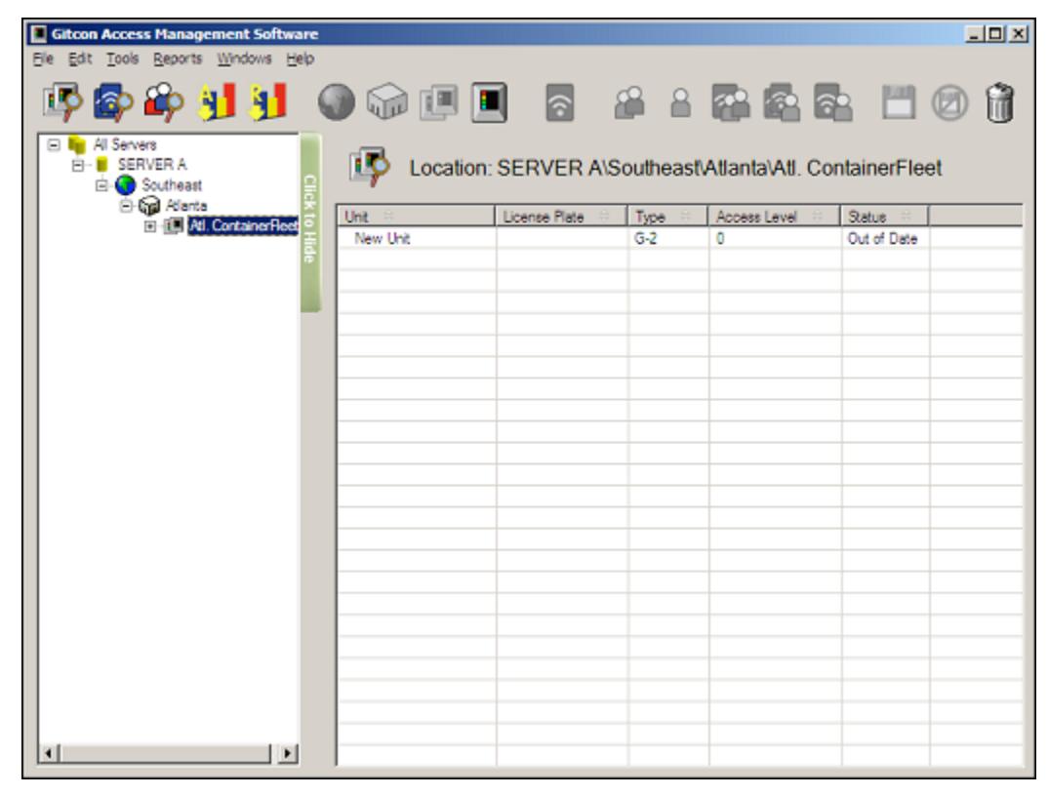Click the wireless folder with two users icon
1048x796 pixels.
782,102
